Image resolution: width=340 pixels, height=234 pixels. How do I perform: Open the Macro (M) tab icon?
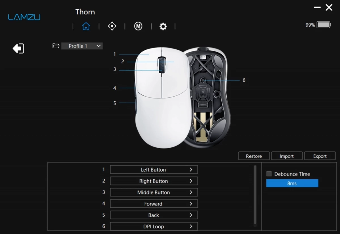(138, 26)
